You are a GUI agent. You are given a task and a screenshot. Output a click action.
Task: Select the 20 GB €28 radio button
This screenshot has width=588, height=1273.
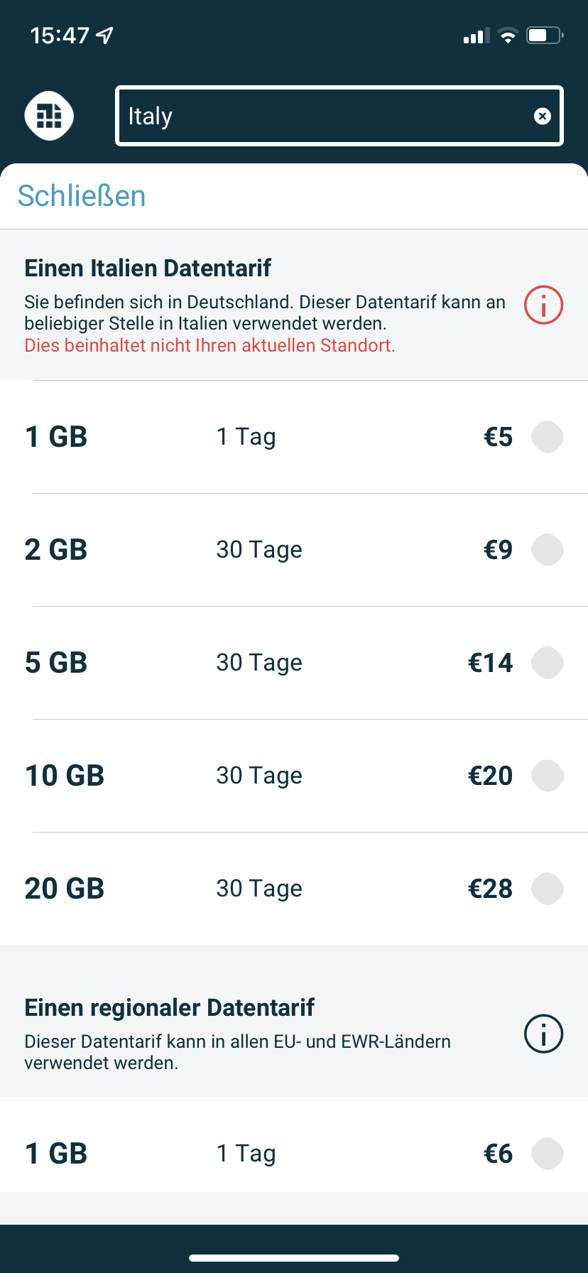pyautogui.click(x=547, y=889)
